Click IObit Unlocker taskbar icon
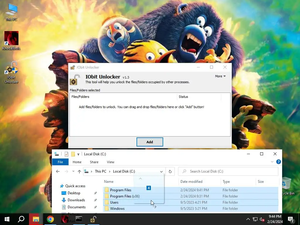Image resolution: width=300 pixels, height=225 pixels. coord(93,219)
